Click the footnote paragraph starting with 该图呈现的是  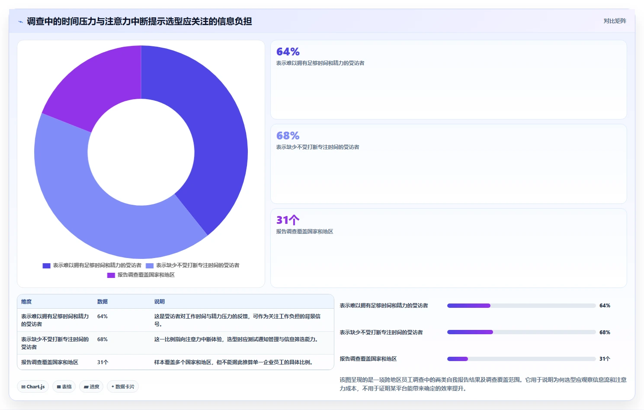tap(483, 384)
